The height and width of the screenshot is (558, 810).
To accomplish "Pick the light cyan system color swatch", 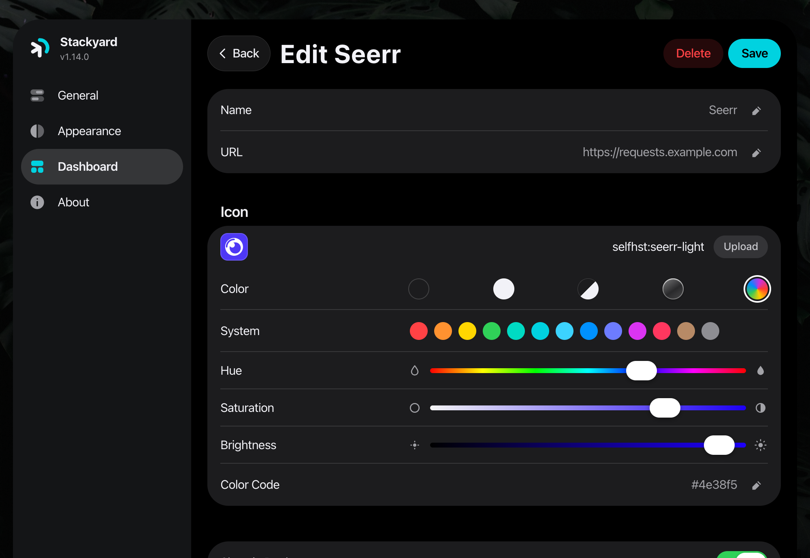I will pos(565,331).
